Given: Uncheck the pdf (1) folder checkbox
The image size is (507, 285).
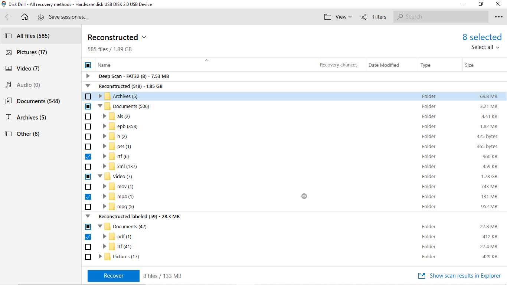Looking at the screenshot, I should coord(88,237).
